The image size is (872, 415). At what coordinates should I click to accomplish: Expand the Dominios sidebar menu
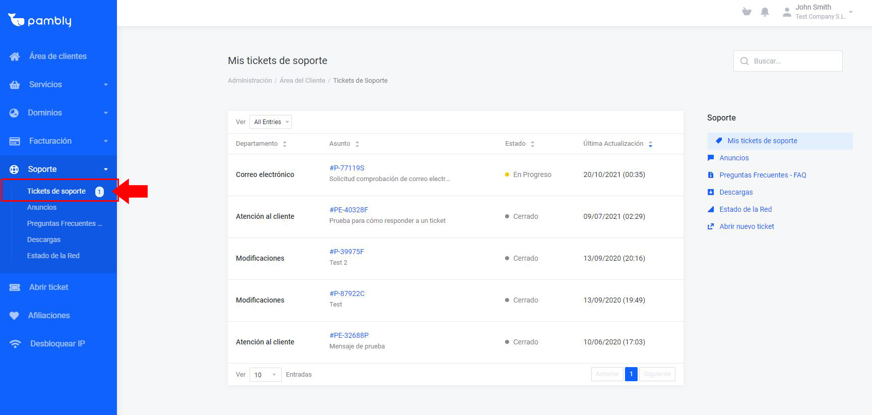58,113
